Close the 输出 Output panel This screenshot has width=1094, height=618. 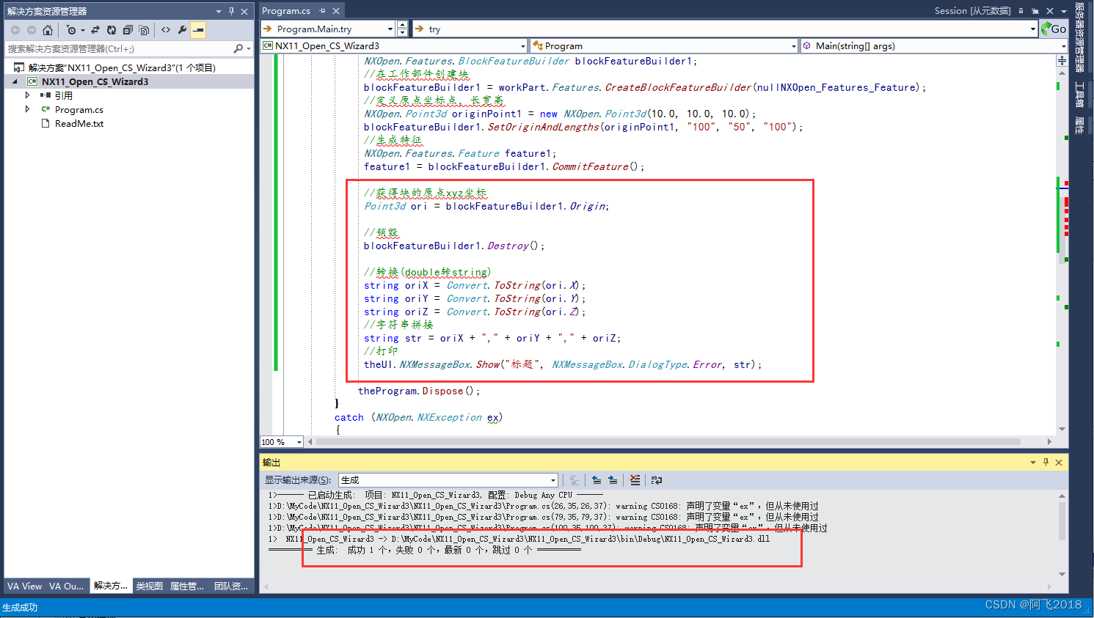[1059, 463]
